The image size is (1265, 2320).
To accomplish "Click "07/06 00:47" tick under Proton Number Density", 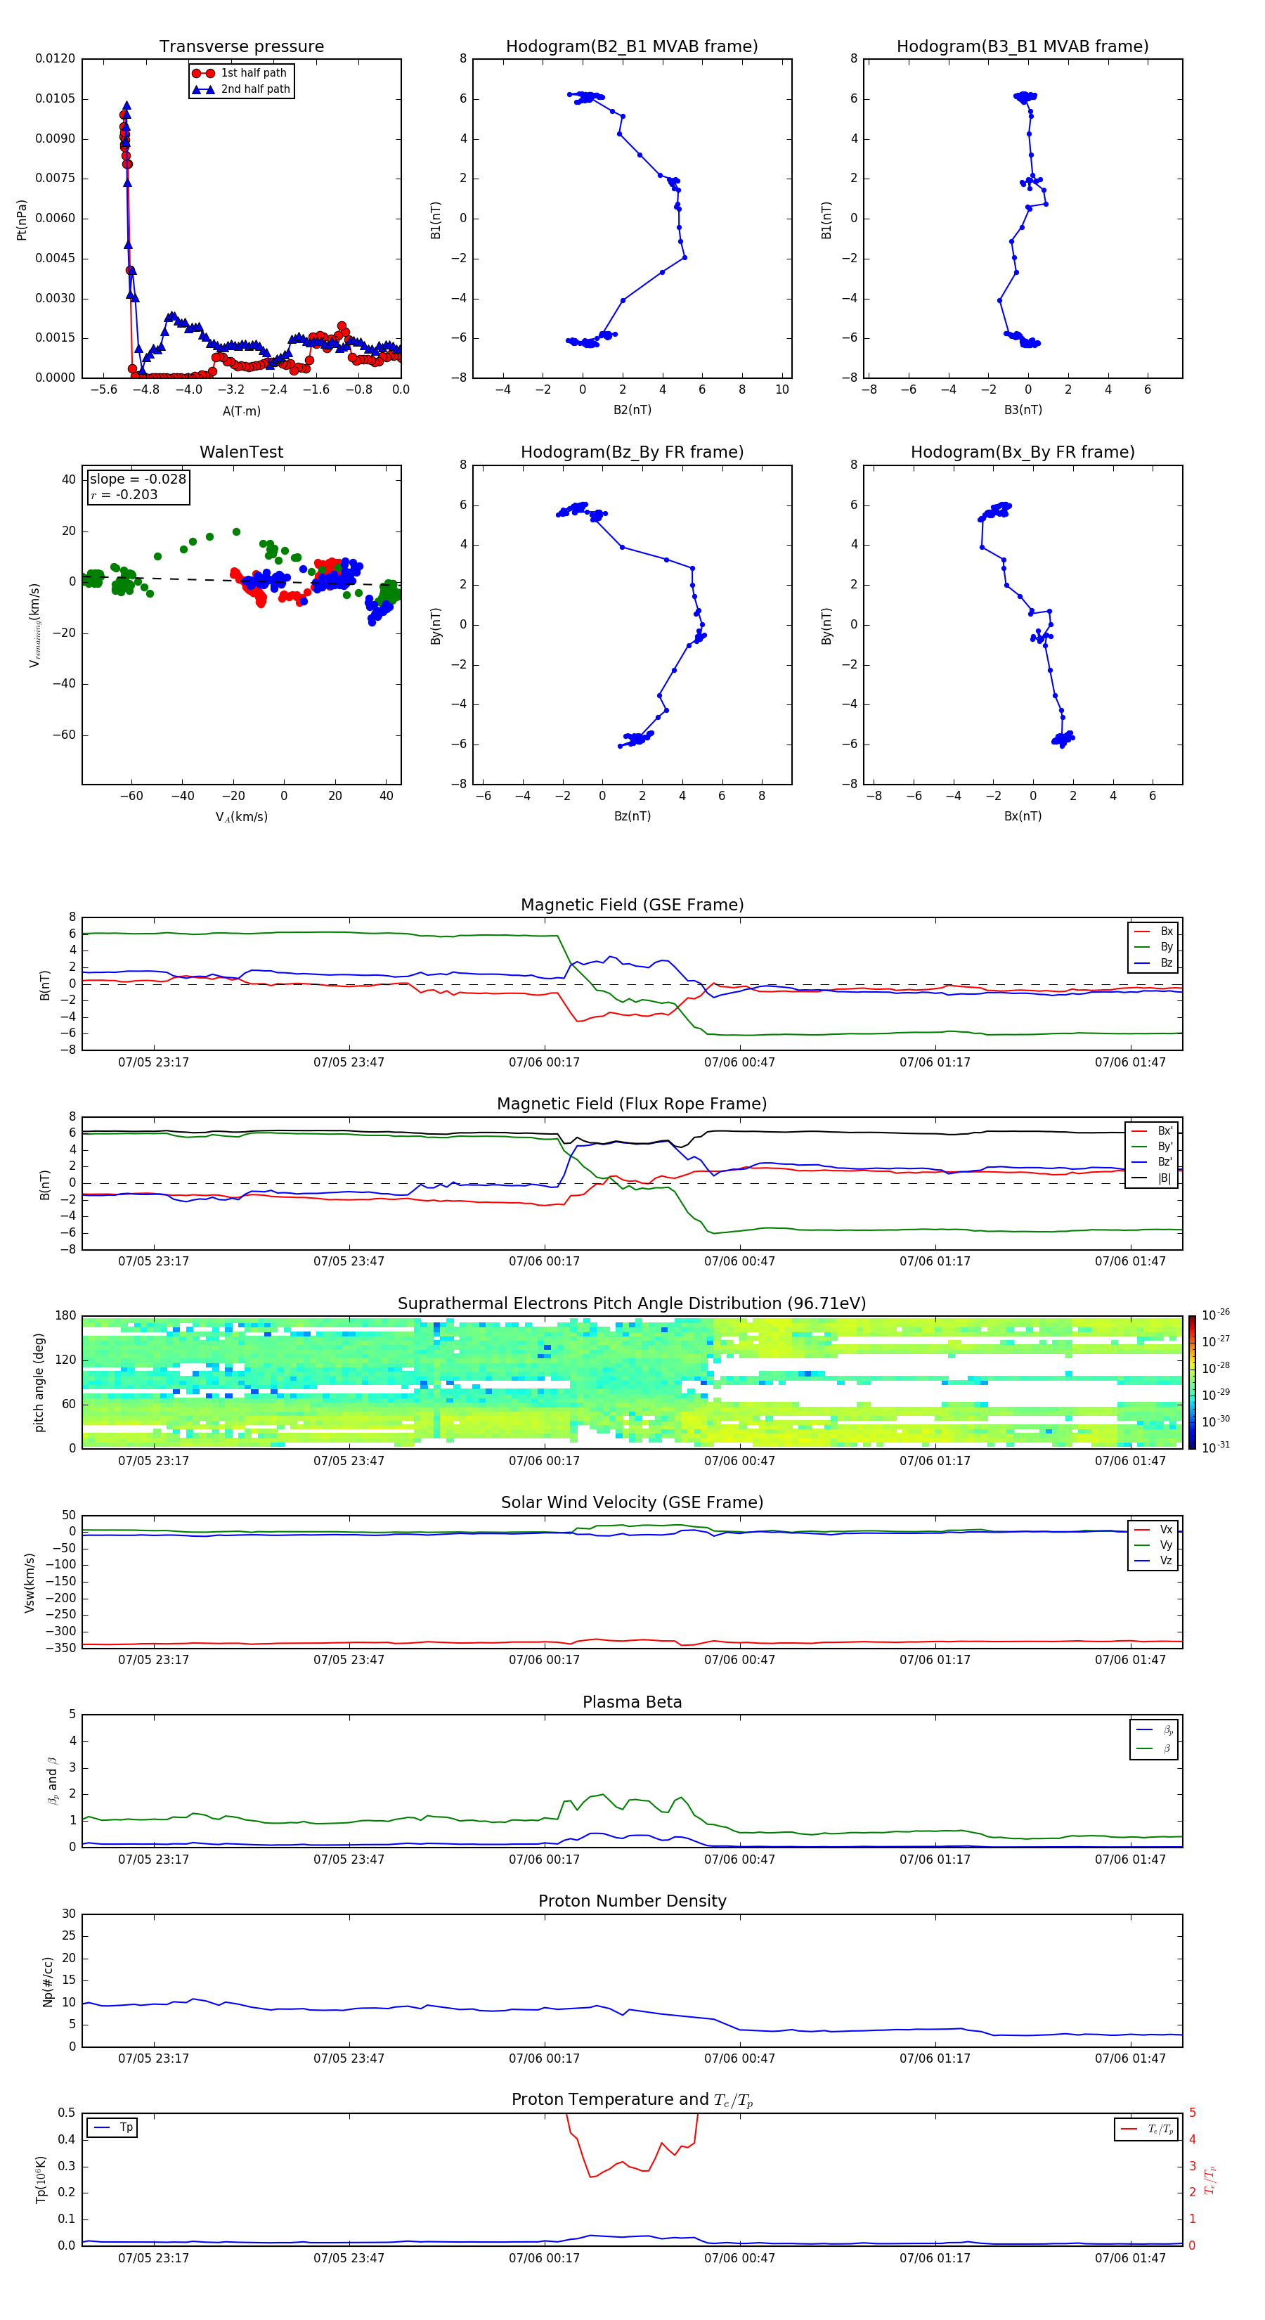I will [739, 2058].
